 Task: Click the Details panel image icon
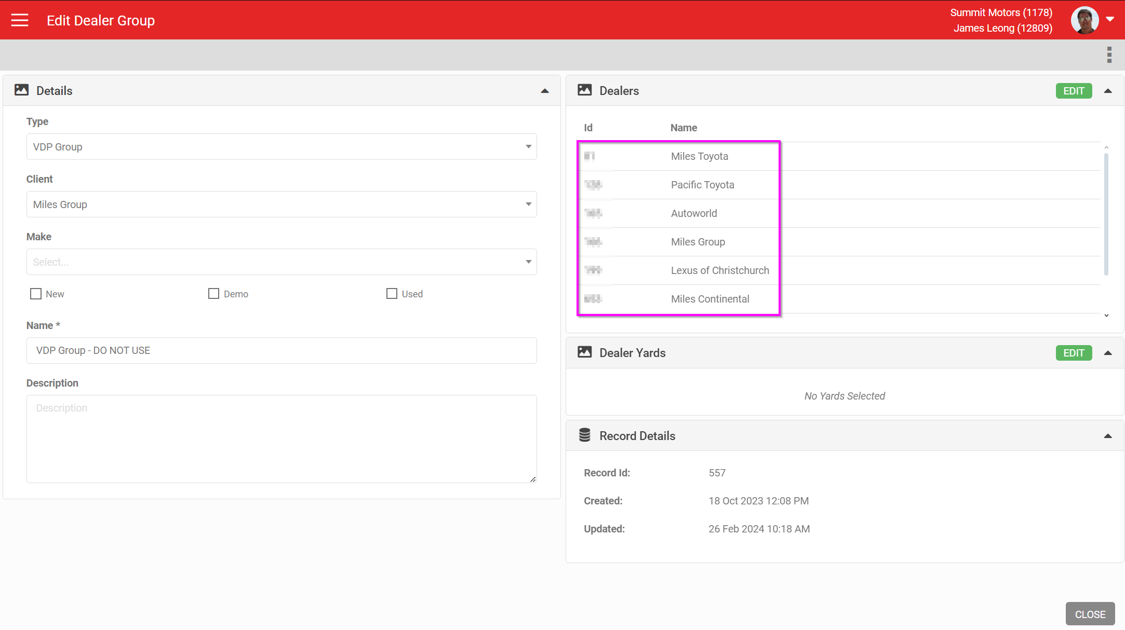21,90
